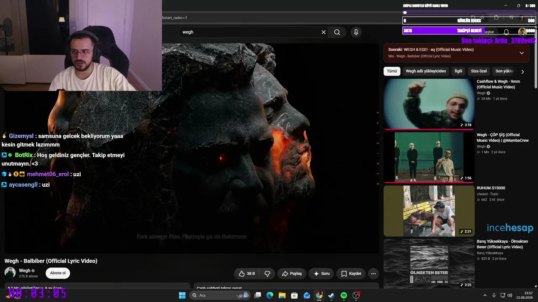Open Task View on the taskbar
Viewport: 538px width, 302px height.
[x=258, y=295]
